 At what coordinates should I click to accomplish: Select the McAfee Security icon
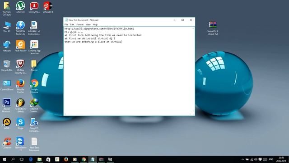pos(20,67)
